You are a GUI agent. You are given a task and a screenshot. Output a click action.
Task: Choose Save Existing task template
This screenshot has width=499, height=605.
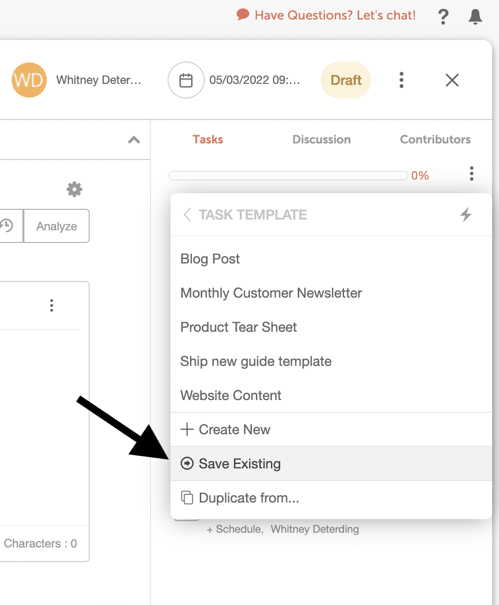tap(331, 464)
